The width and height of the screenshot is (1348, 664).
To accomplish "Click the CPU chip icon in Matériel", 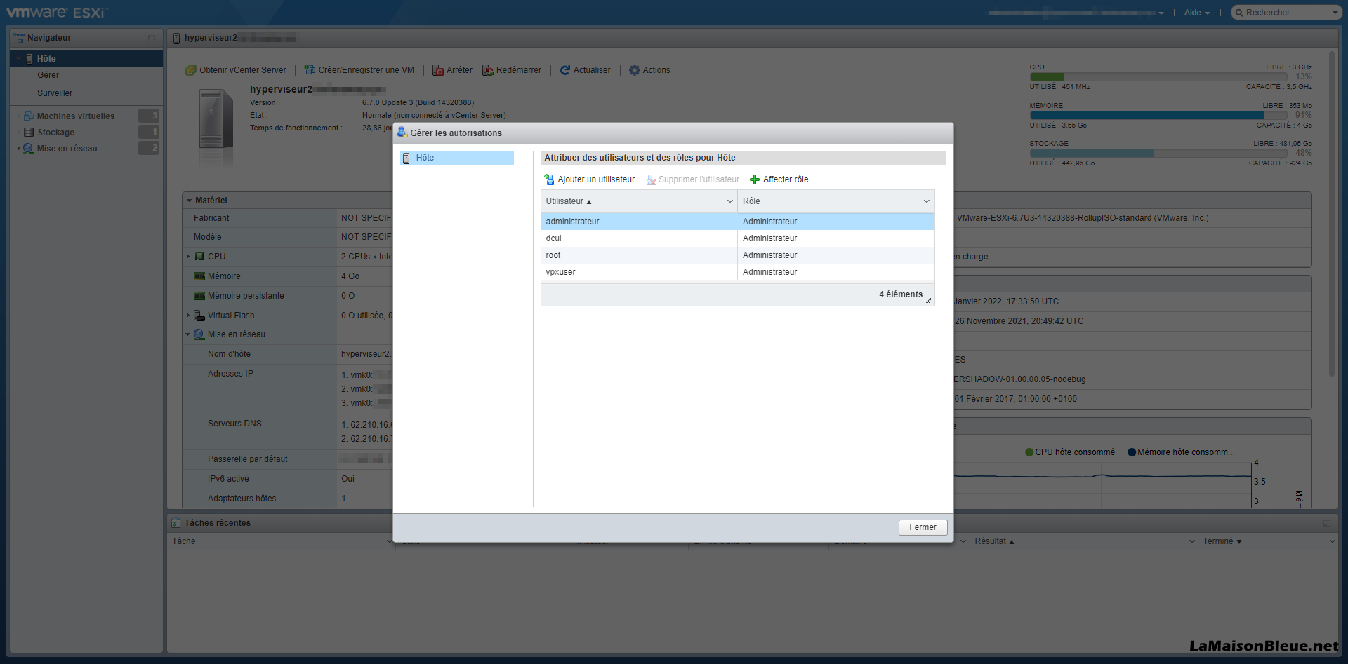I will coord(199,257).
